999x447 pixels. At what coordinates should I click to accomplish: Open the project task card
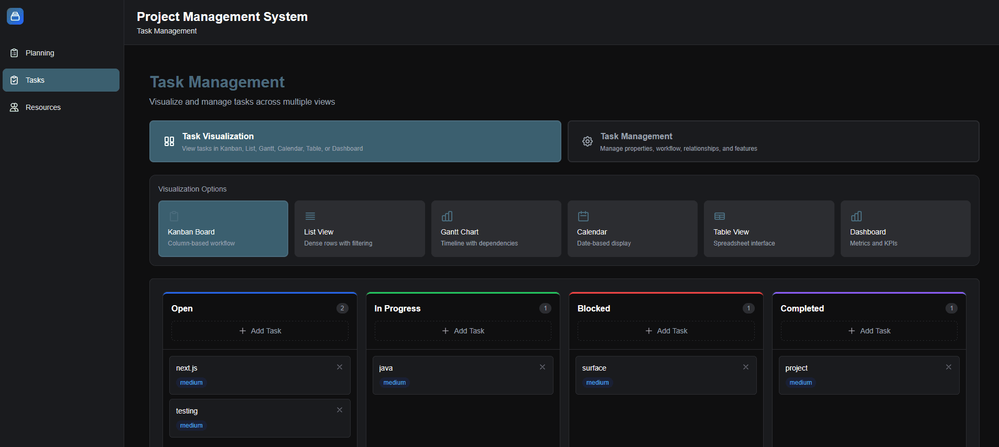tap(869, 375)
